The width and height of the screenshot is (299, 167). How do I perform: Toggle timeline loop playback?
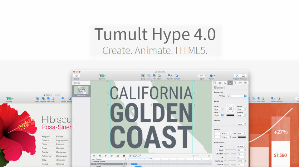(118, 156)
